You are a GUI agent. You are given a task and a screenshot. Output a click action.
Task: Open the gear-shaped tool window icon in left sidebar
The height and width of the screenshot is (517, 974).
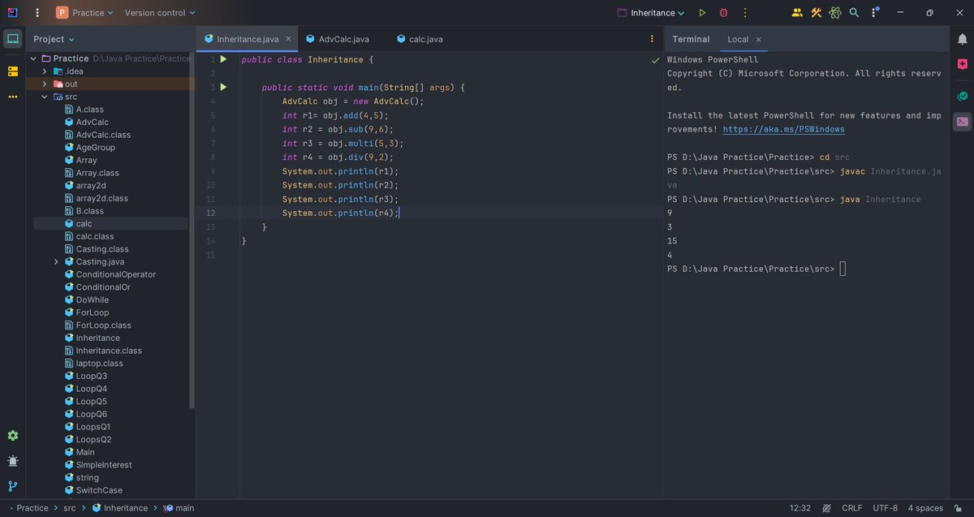pos(13,436)
